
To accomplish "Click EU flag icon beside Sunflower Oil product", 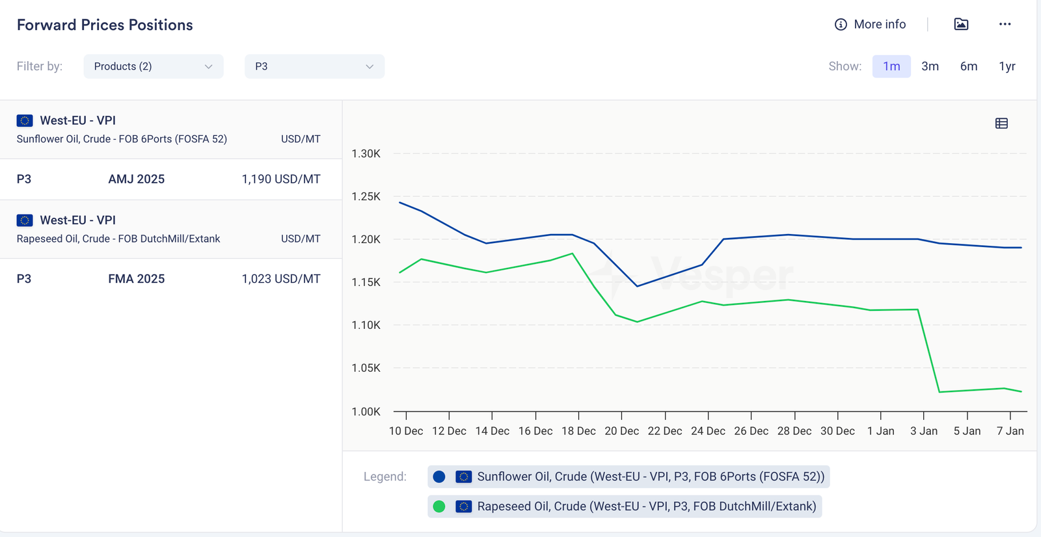I will click(25, 120).
